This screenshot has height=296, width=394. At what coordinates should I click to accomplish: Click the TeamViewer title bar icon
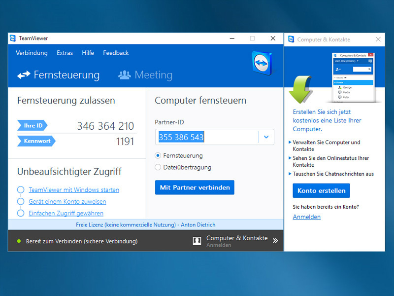[x=13, y=38]
